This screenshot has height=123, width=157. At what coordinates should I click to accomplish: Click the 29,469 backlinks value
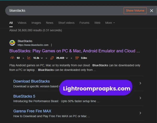point(60,58)
